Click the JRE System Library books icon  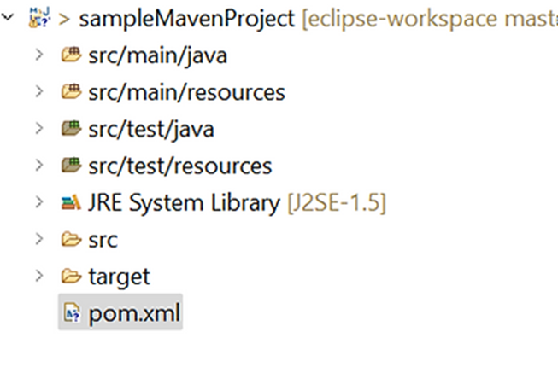tap(71, 202)
